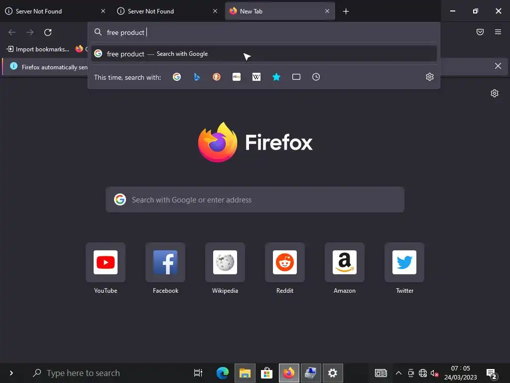Click the info icon in the notification bar

[13, 66]
